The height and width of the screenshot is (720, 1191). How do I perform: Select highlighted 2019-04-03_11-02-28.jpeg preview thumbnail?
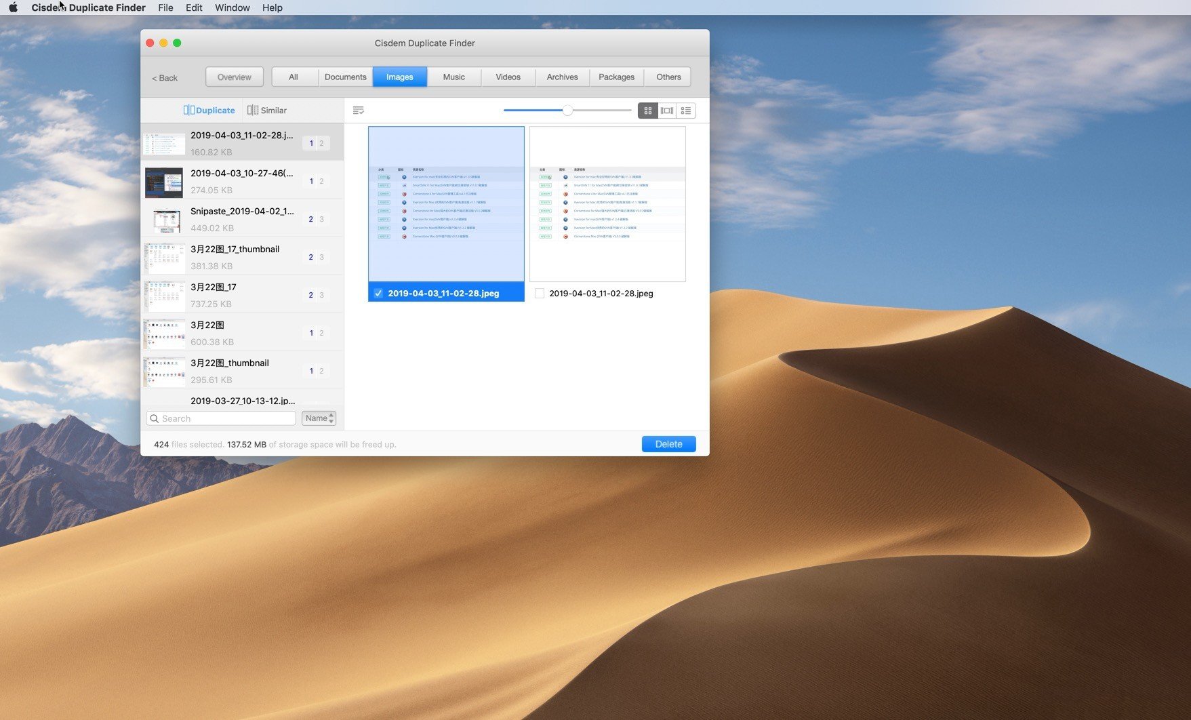point(446,204)
